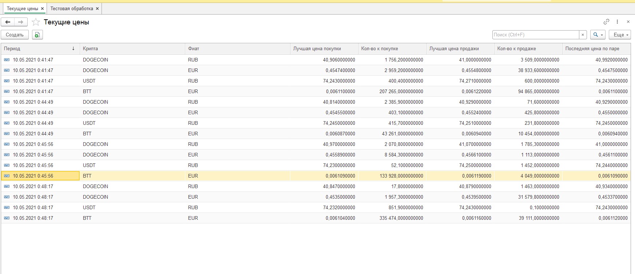Select USDT in the 0:48:17 row
This screenshot has height=274, width=635.
[x=89, y=207]
